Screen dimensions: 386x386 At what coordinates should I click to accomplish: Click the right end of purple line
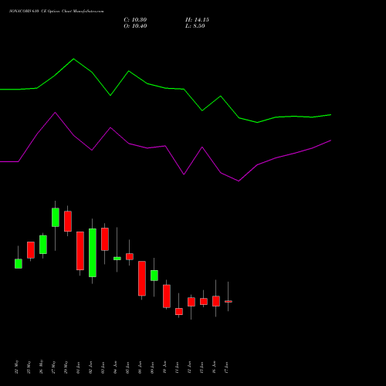[330, 141]
